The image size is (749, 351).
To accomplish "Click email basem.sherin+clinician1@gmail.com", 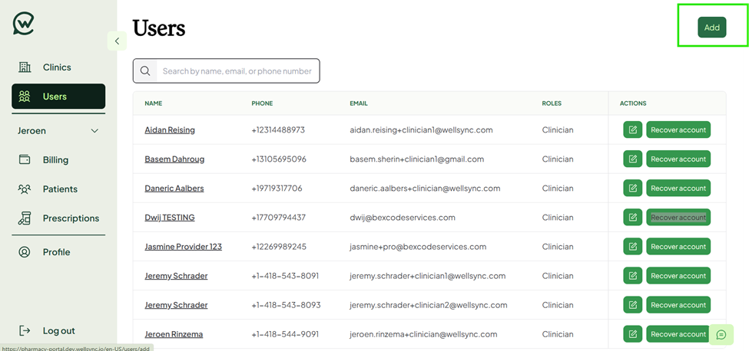I will (416, 159).
